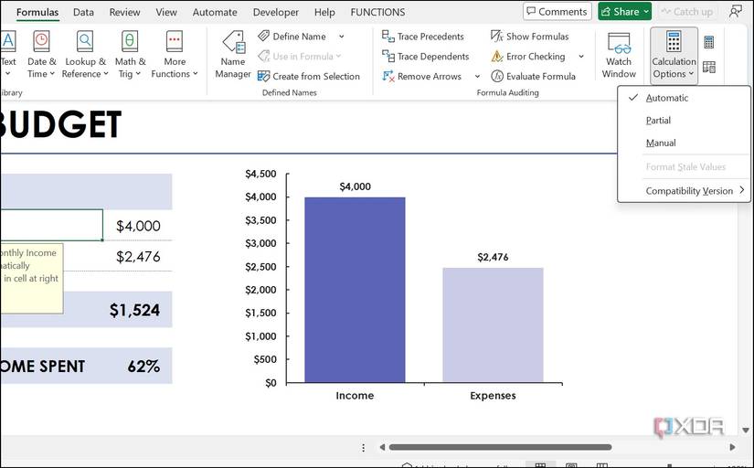Expand More Functions dropdown chevron
This screenshot has width=754, height=468.
tap(196, 74)
